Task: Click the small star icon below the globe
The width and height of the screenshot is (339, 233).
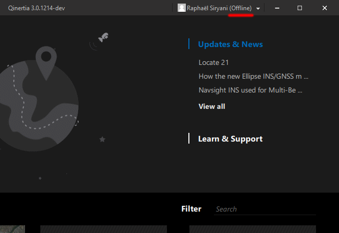Action: point(102,139)
